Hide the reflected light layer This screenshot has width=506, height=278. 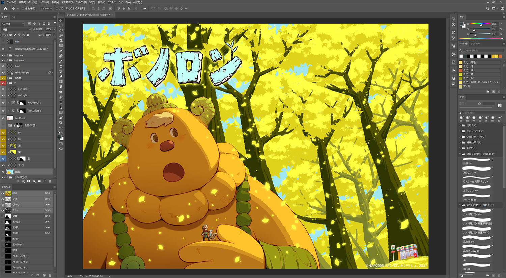coord(3,72)
